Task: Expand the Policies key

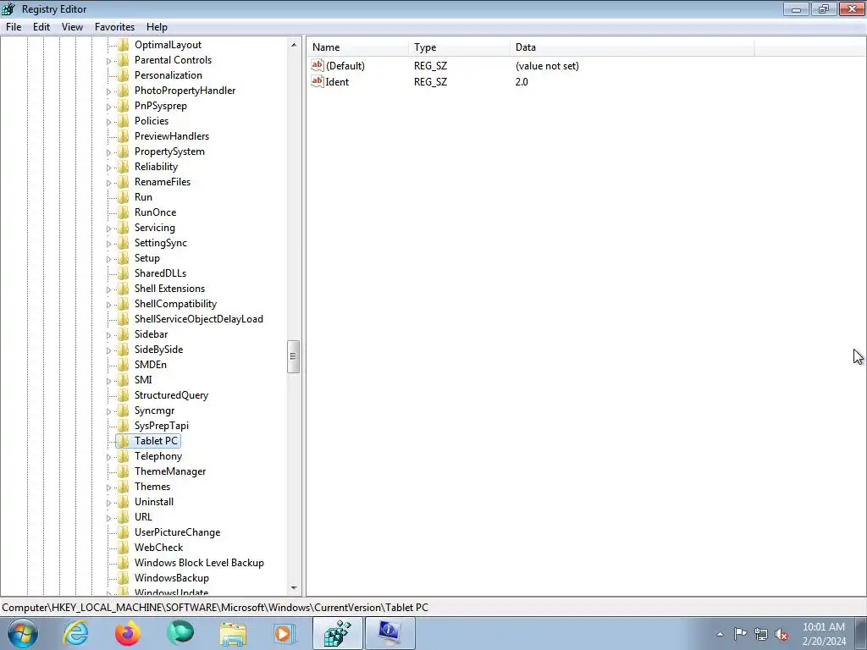Action: (109, 122)
